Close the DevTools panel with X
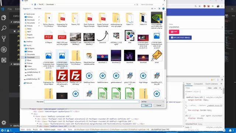 pyautogui.click(x=222, y=80)
